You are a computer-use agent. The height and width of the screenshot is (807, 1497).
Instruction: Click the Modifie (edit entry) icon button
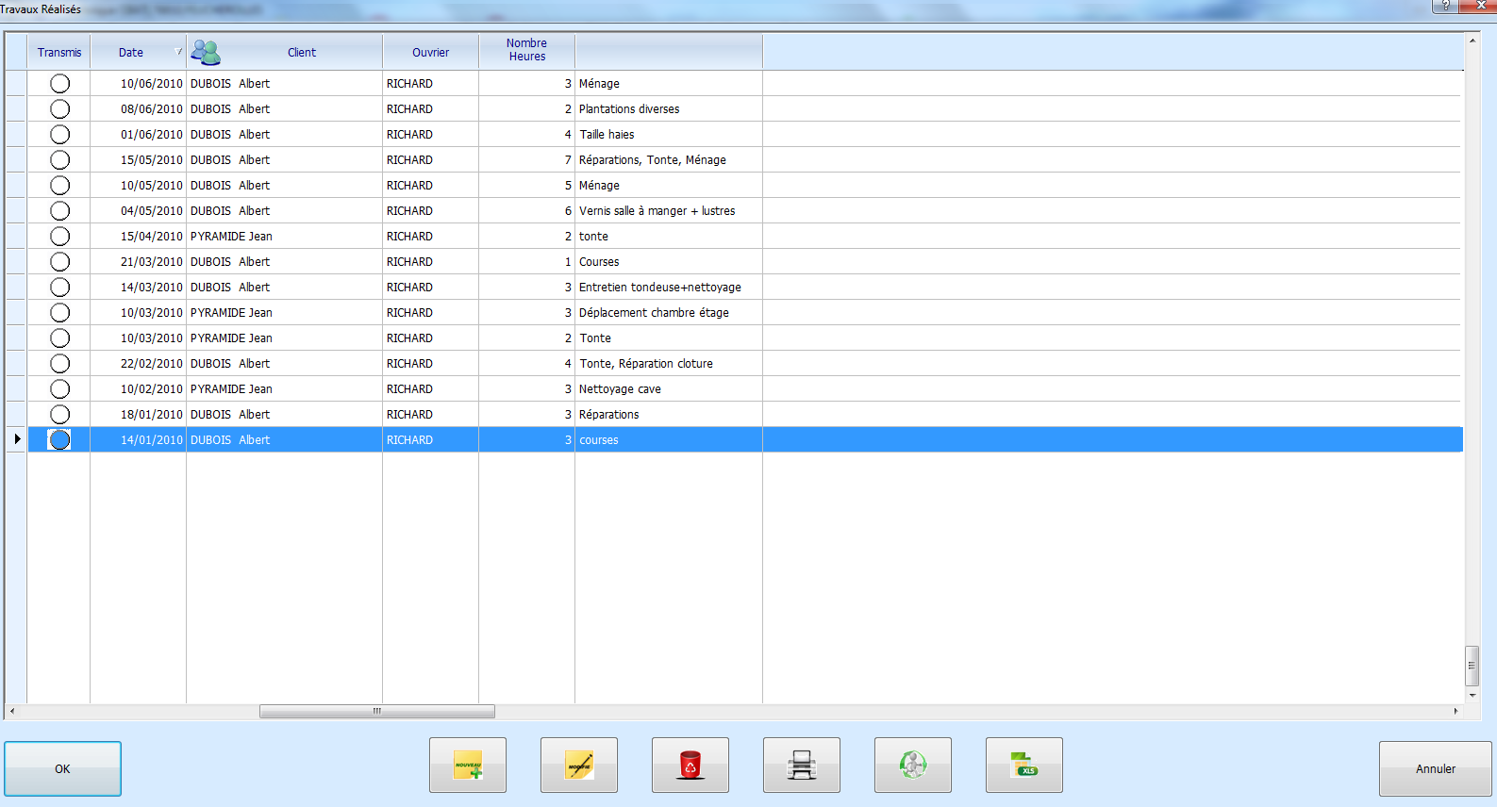click(579, 765)
